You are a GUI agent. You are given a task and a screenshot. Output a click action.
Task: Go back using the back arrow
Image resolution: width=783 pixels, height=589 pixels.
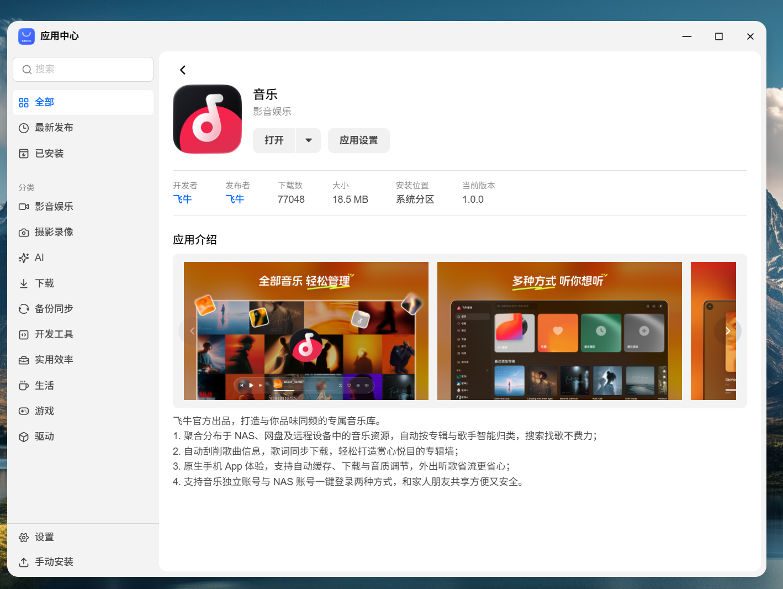coord(183,70)
